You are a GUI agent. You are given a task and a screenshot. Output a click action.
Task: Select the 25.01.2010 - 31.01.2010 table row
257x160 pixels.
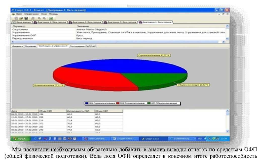67,123
